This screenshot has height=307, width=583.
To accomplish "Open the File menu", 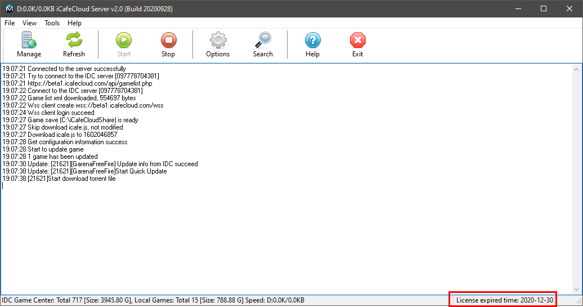I will tap(10, 23).
